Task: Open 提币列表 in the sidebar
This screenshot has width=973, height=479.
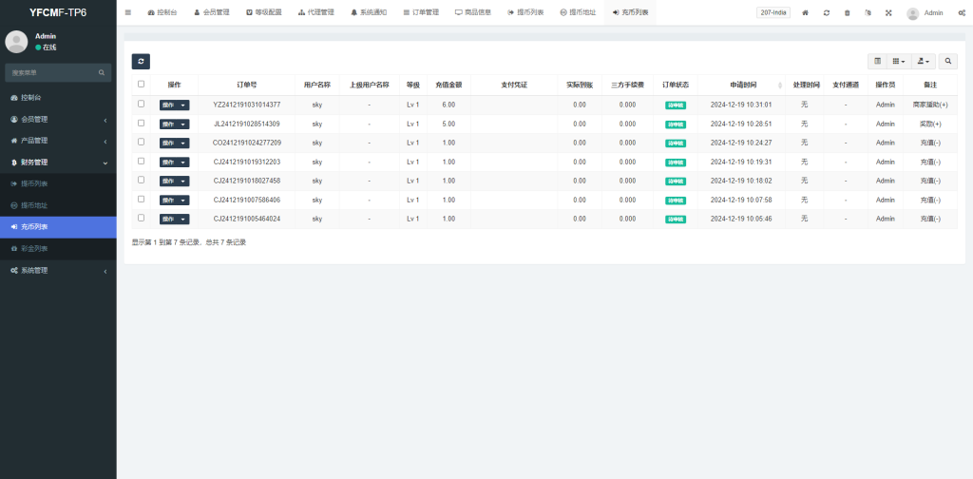Action: coord(58,183)
